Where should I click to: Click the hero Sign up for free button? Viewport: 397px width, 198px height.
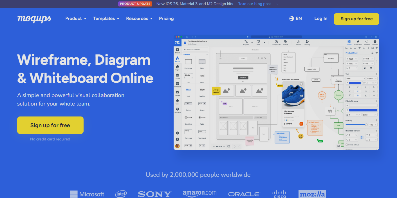pos(50,125)
